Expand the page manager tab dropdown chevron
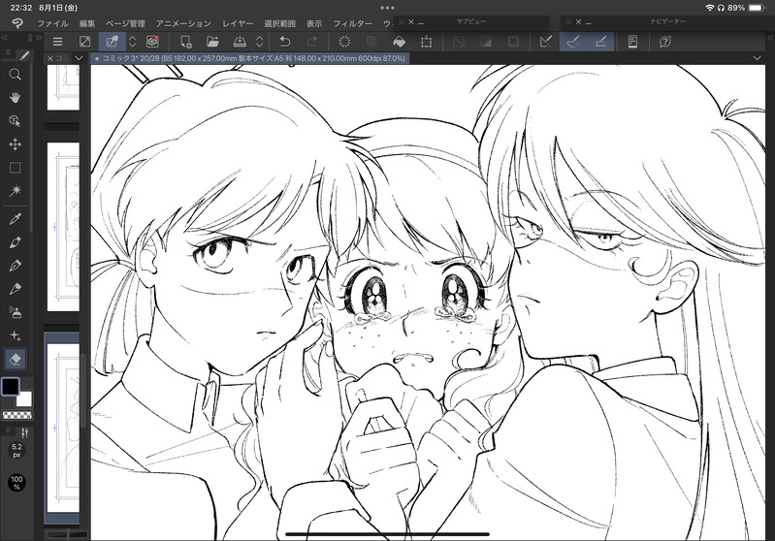The image size is (775, 541). (79, 58)
